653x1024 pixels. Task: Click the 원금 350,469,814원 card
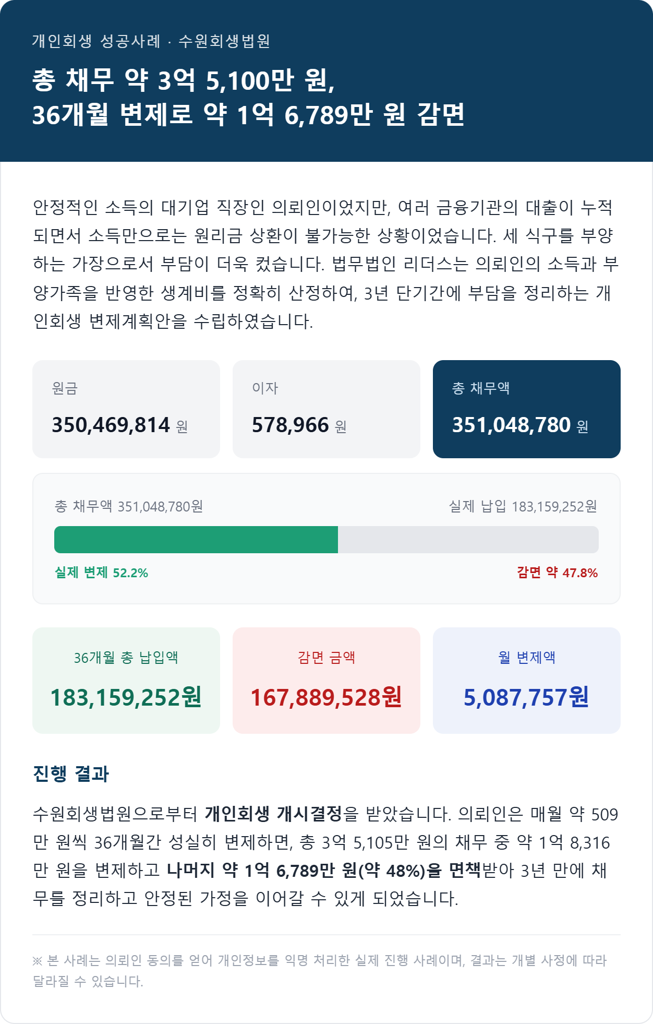click(x=126, y=409)
